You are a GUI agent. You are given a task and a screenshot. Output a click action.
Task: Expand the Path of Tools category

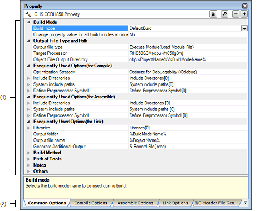coord(28,159)
